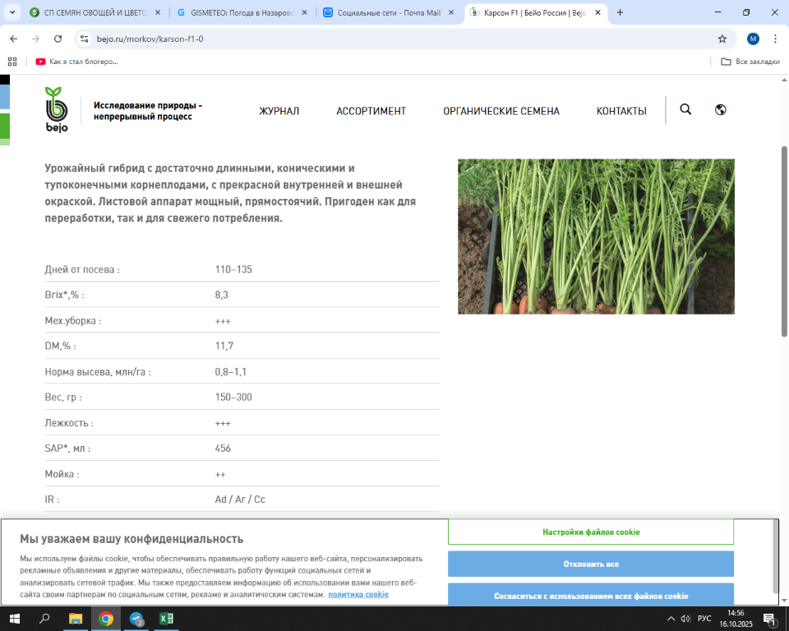Open the Chrome three-dot menu

(775, 39)
